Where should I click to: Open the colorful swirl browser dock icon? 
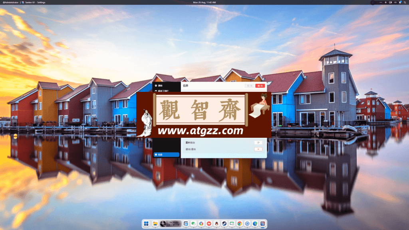tap(201, 224)
